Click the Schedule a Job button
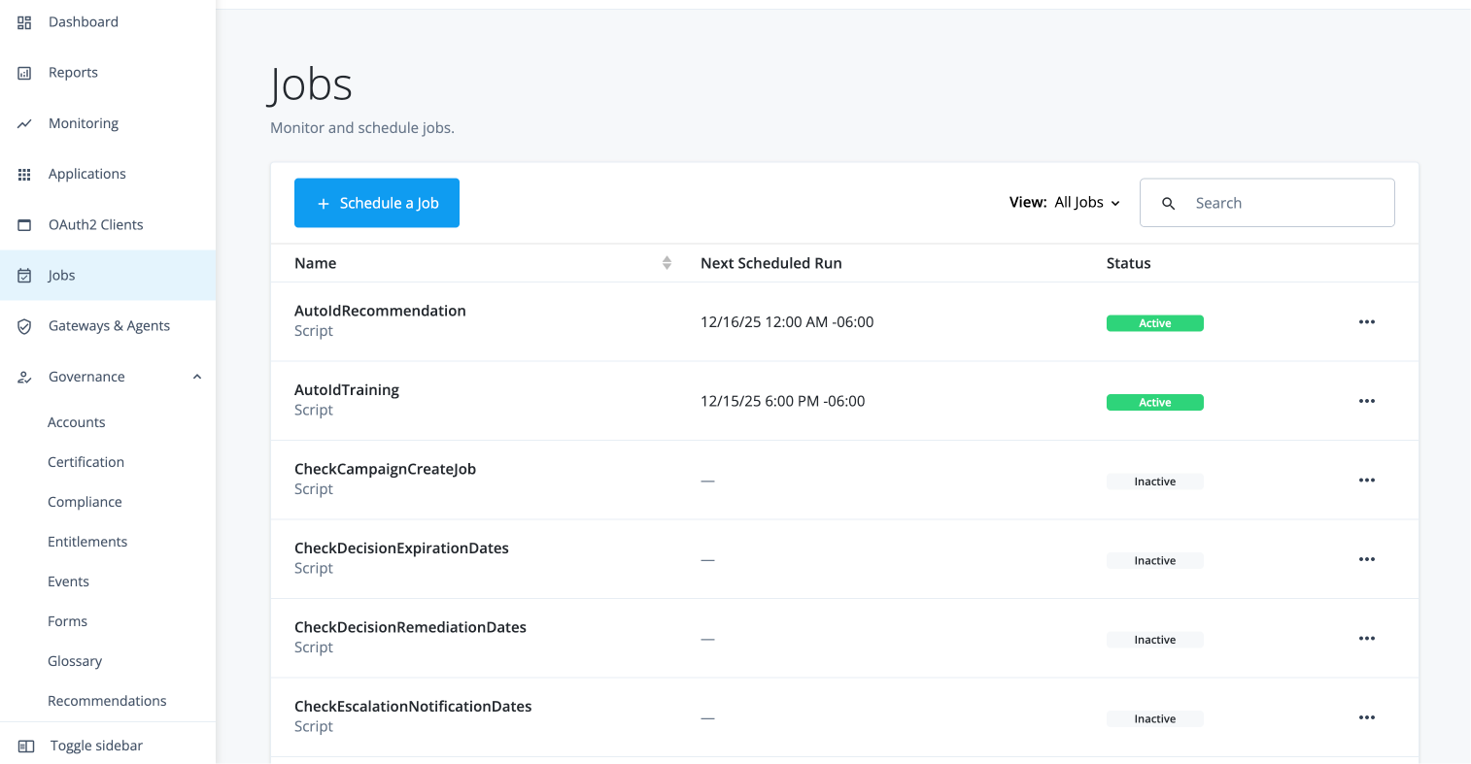Viewport: 1471px width, 764px height. tap(377, 203)
